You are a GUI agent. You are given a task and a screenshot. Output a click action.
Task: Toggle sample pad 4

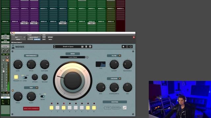pyautogui.click(x=70, y=108)
